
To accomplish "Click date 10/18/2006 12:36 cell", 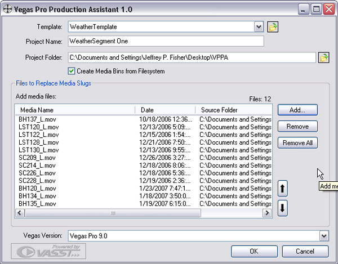I will [166, 119].
